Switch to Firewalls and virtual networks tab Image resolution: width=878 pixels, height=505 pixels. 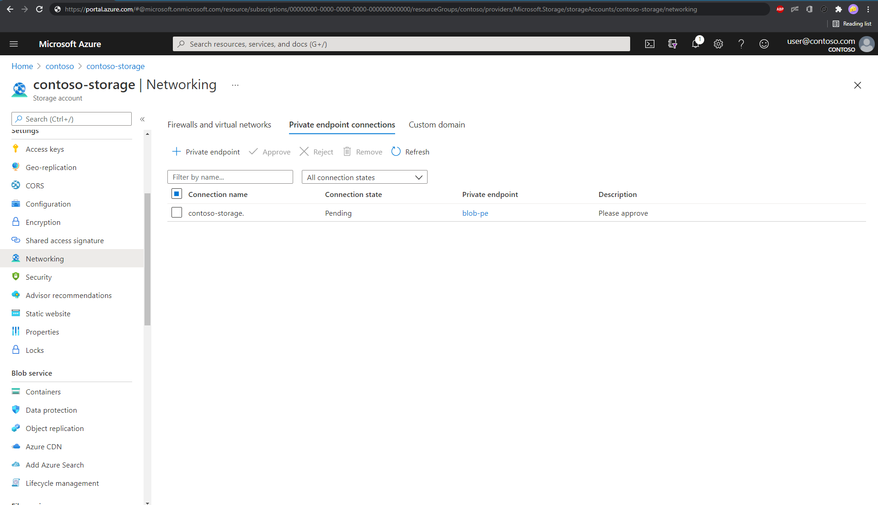pyautogui.click(x=219, y=125)
